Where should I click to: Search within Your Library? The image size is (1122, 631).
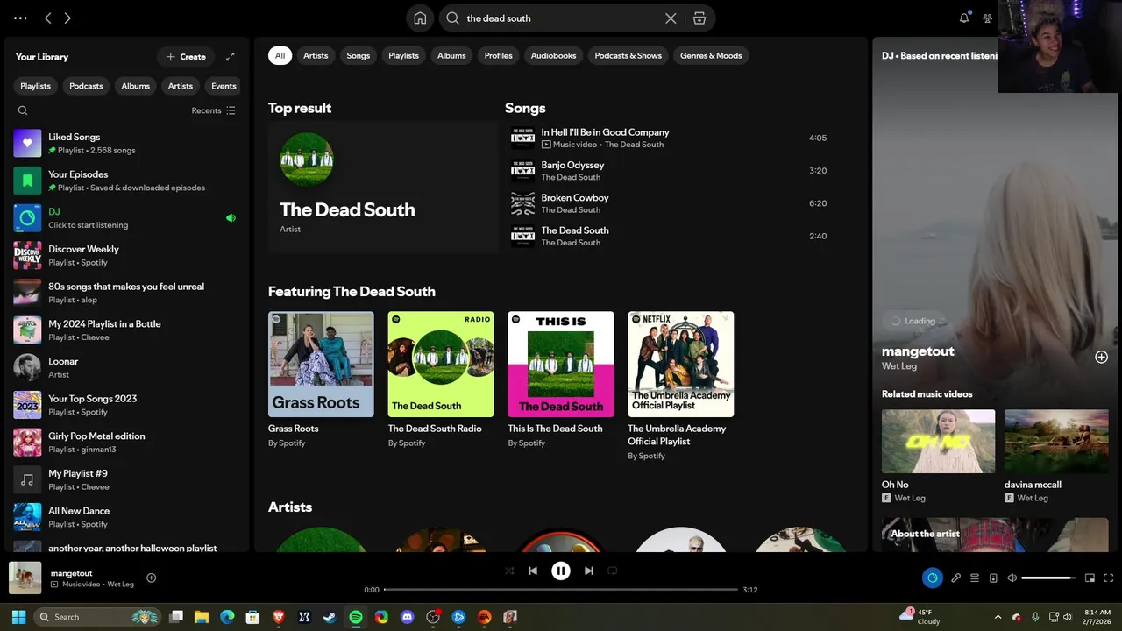pos(23,110)
